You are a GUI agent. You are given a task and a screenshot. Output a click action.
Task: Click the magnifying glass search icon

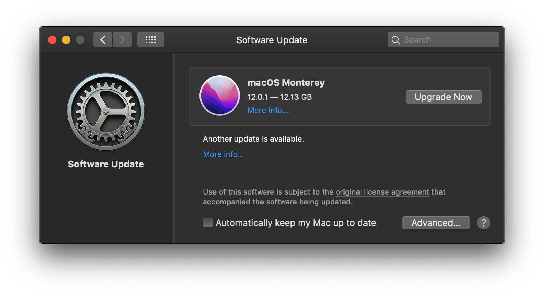click(395, 40)
